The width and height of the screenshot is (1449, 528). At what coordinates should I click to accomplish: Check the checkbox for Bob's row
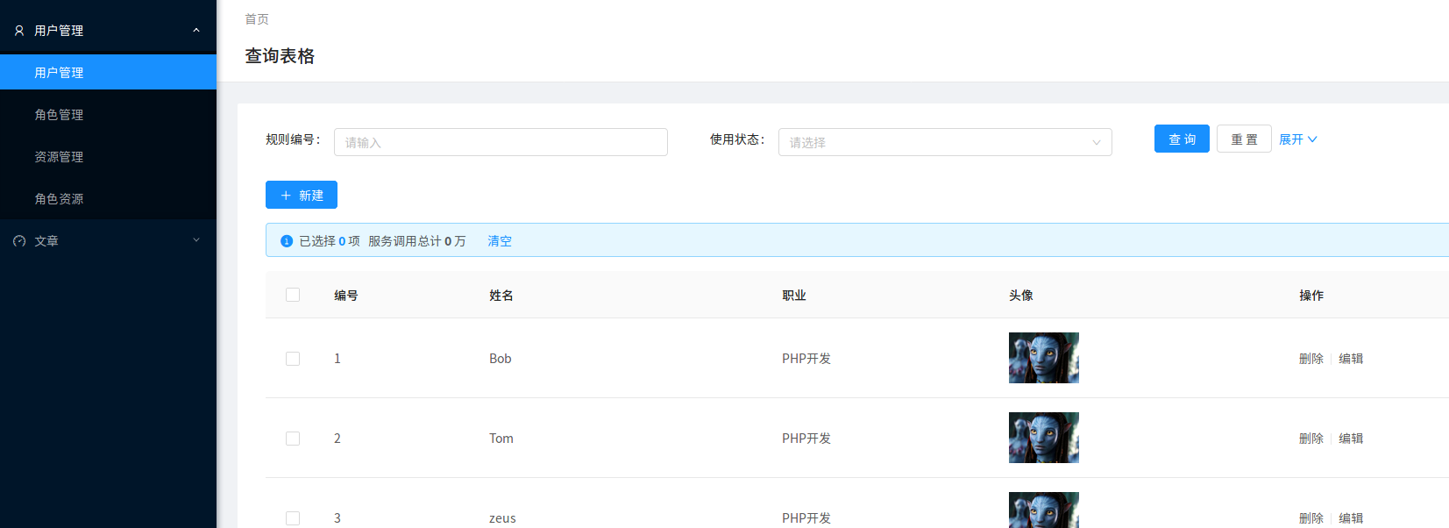coord(293,359)
